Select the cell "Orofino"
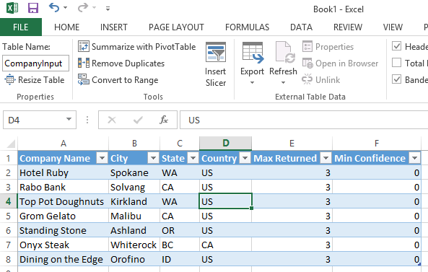 [134, 260]
